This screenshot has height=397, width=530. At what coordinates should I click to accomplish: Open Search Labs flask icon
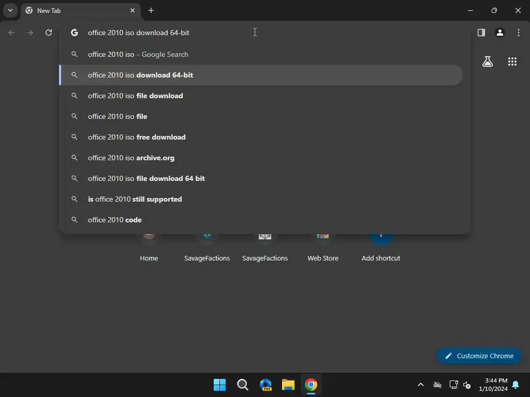(x=488, y=62)
